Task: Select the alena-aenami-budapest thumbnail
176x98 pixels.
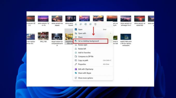Action: [57, 18]
